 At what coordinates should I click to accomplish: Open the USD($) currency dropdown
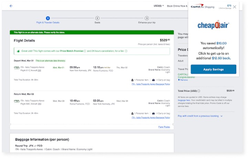158,6
